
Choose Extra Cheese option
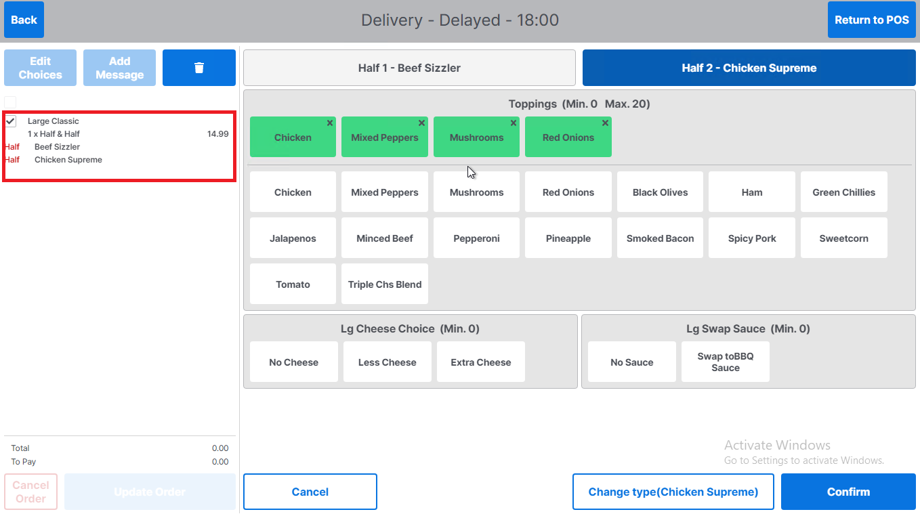click(480, 362)
